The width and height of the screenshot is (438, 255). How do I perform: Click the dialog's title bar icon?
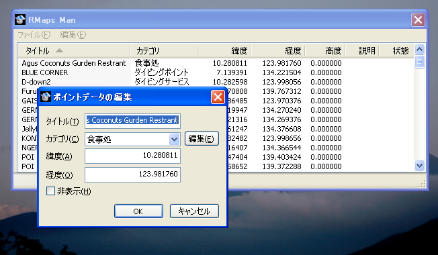pyautogui.click(x=46, y=97)
